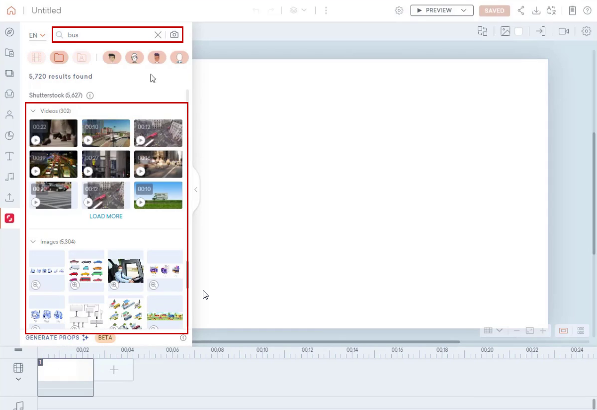Open the help question mark

point(587,10)
